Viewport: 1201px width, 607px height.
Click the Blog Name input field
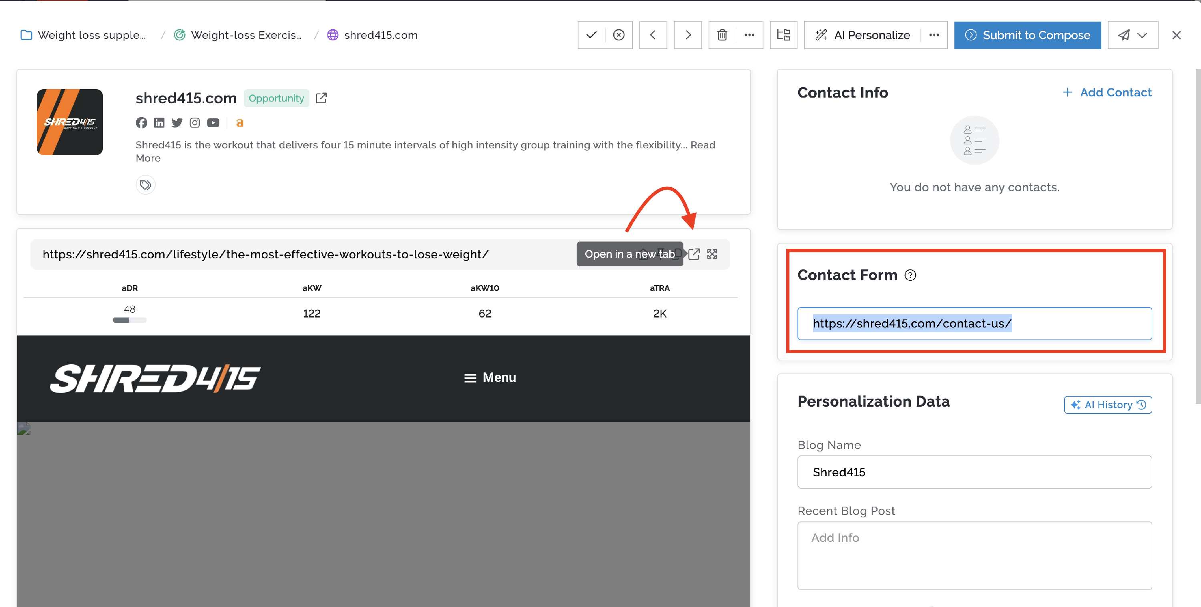[974, 472]
